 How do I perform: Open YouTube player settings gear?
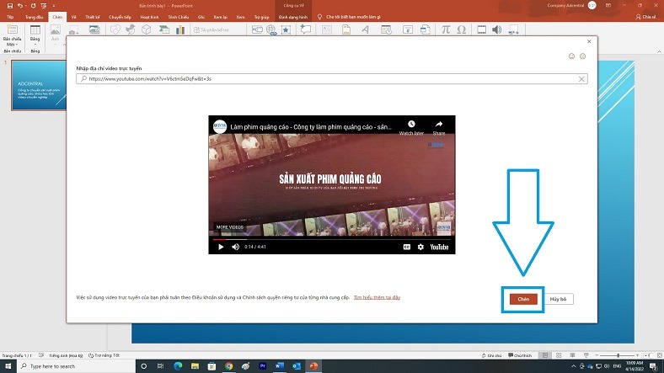tap(420, 247)
